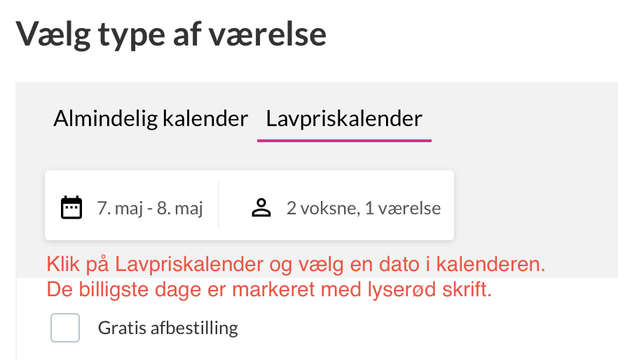This screenshot has width=618, height=360.
Task: Click the pink underline beneath Lavpriskalender
Action: [x=344, y=140]
